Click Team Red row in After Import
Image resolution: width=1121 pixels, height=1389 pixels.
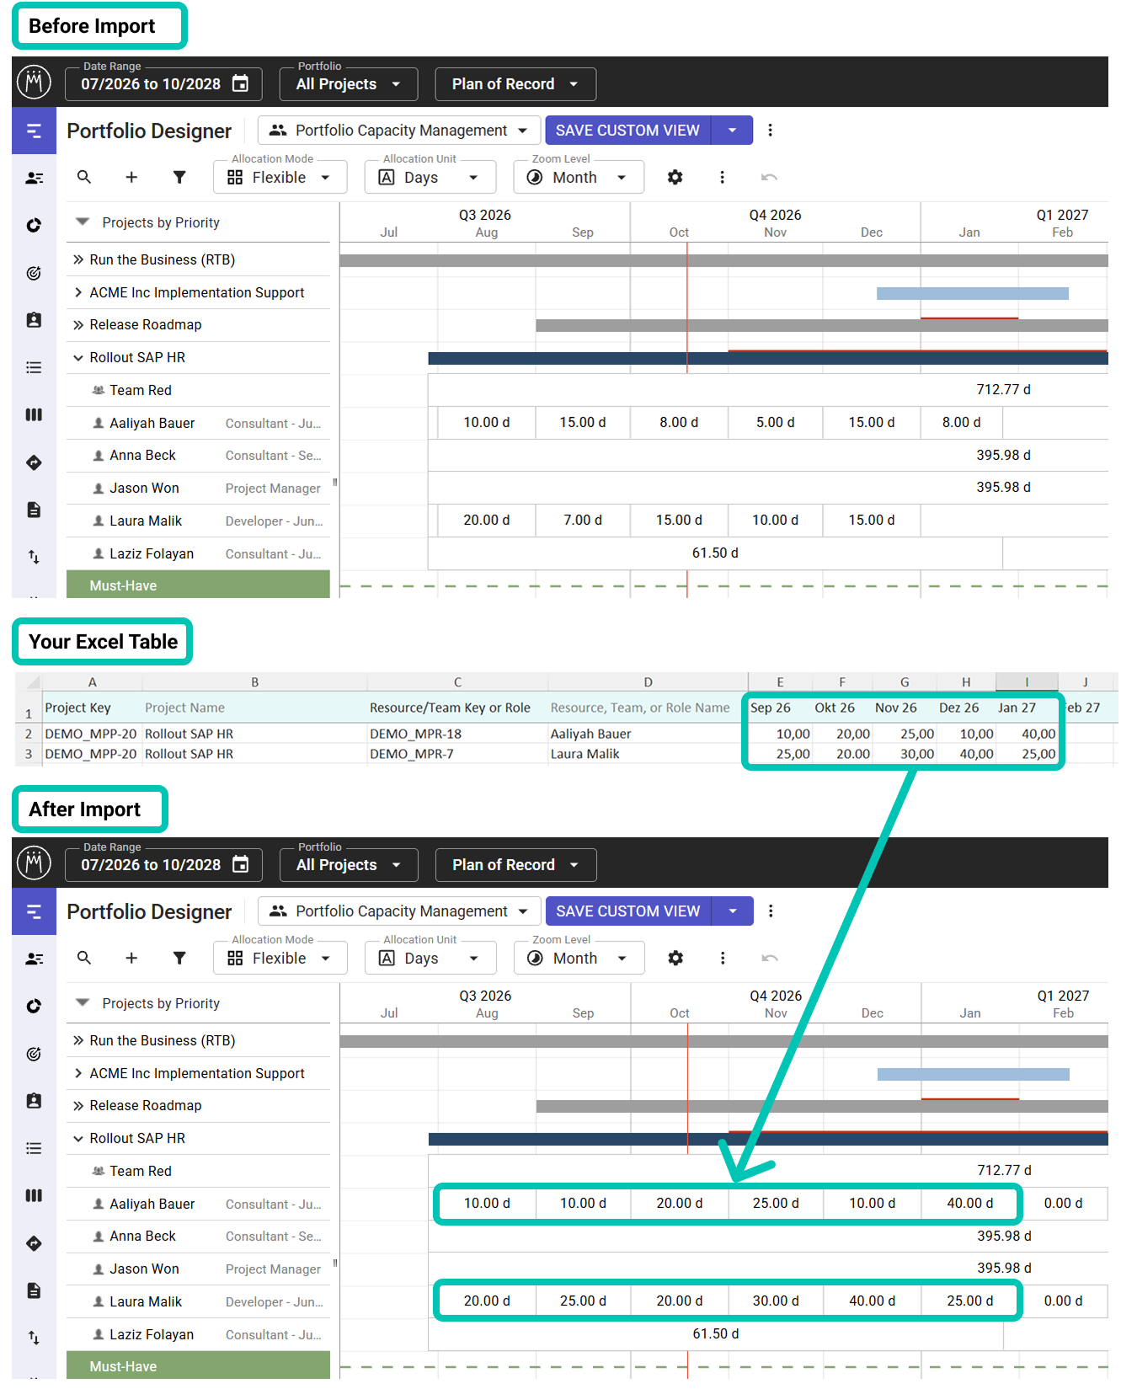tap(198, 1171)
